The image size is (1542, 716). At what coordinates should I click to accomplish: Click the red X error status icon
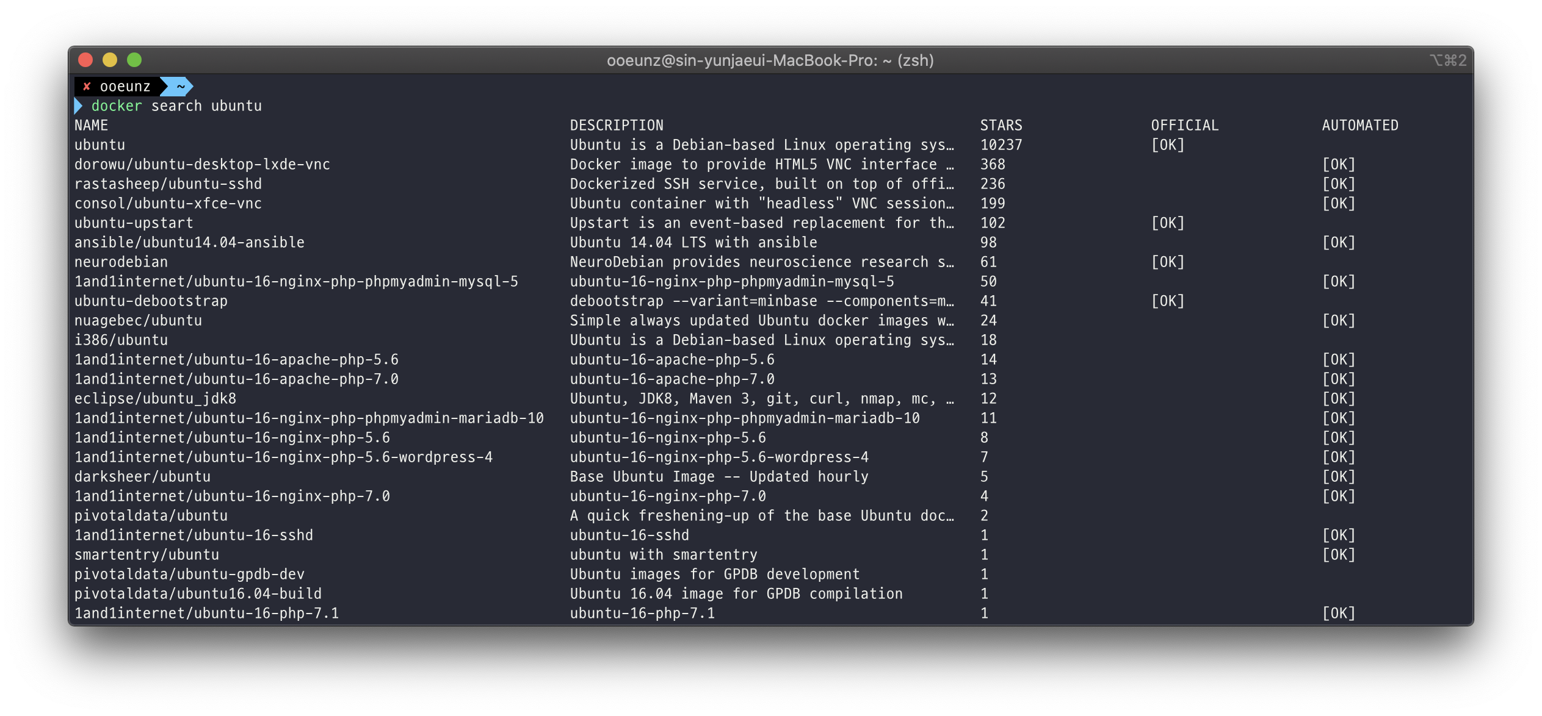tap(87, 87)
